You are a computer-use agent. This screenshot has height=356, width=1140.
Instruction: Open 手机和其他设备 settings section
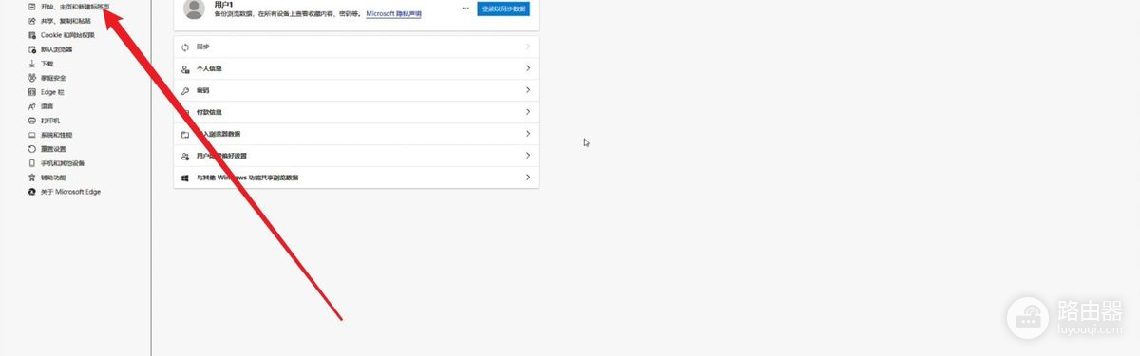coord(63,163)
